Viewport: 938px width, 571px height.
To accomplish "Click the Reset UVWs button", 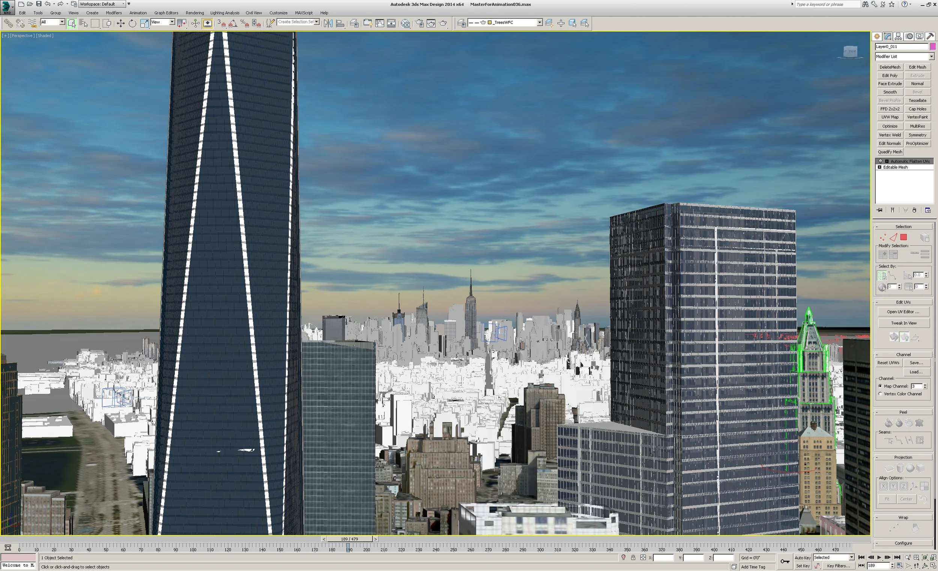I will pos(888,363).
